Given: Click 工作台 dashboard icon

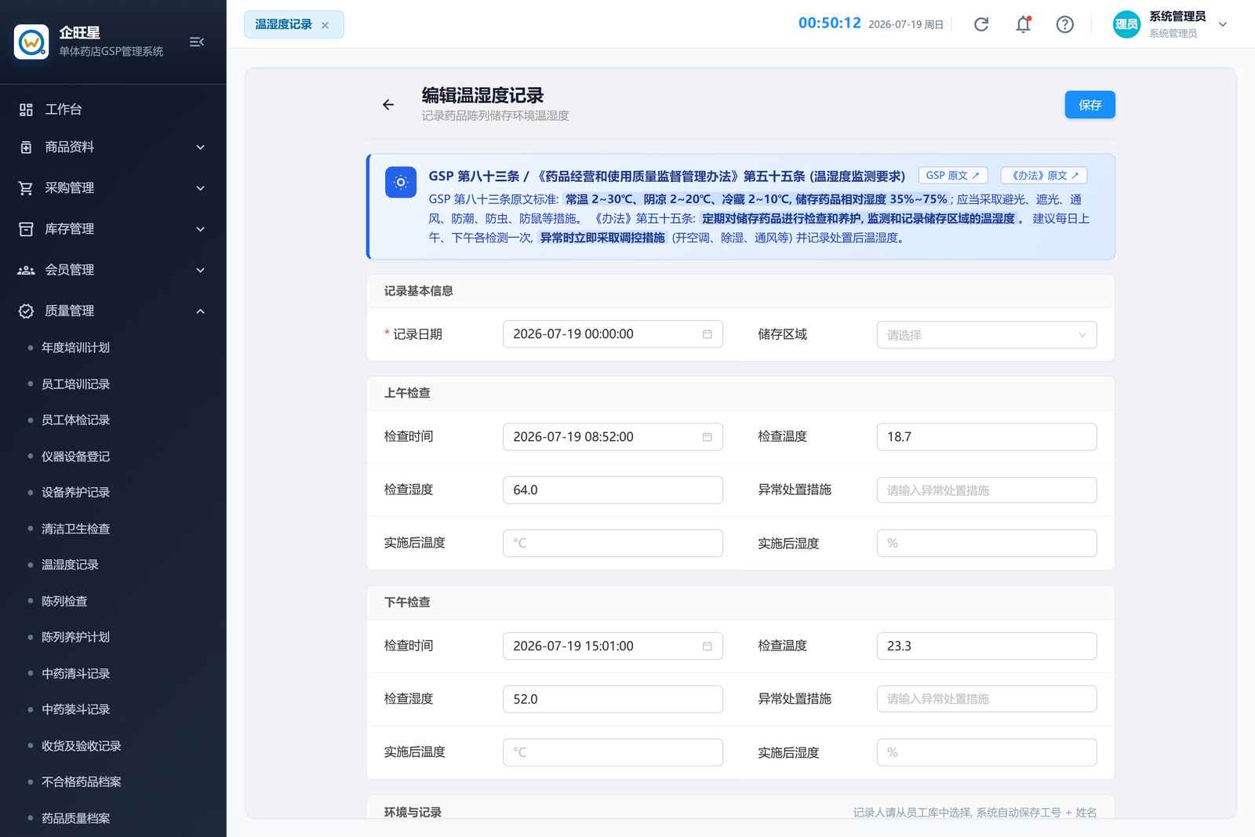Looking at the screenshot, I should tap(26, 110).
